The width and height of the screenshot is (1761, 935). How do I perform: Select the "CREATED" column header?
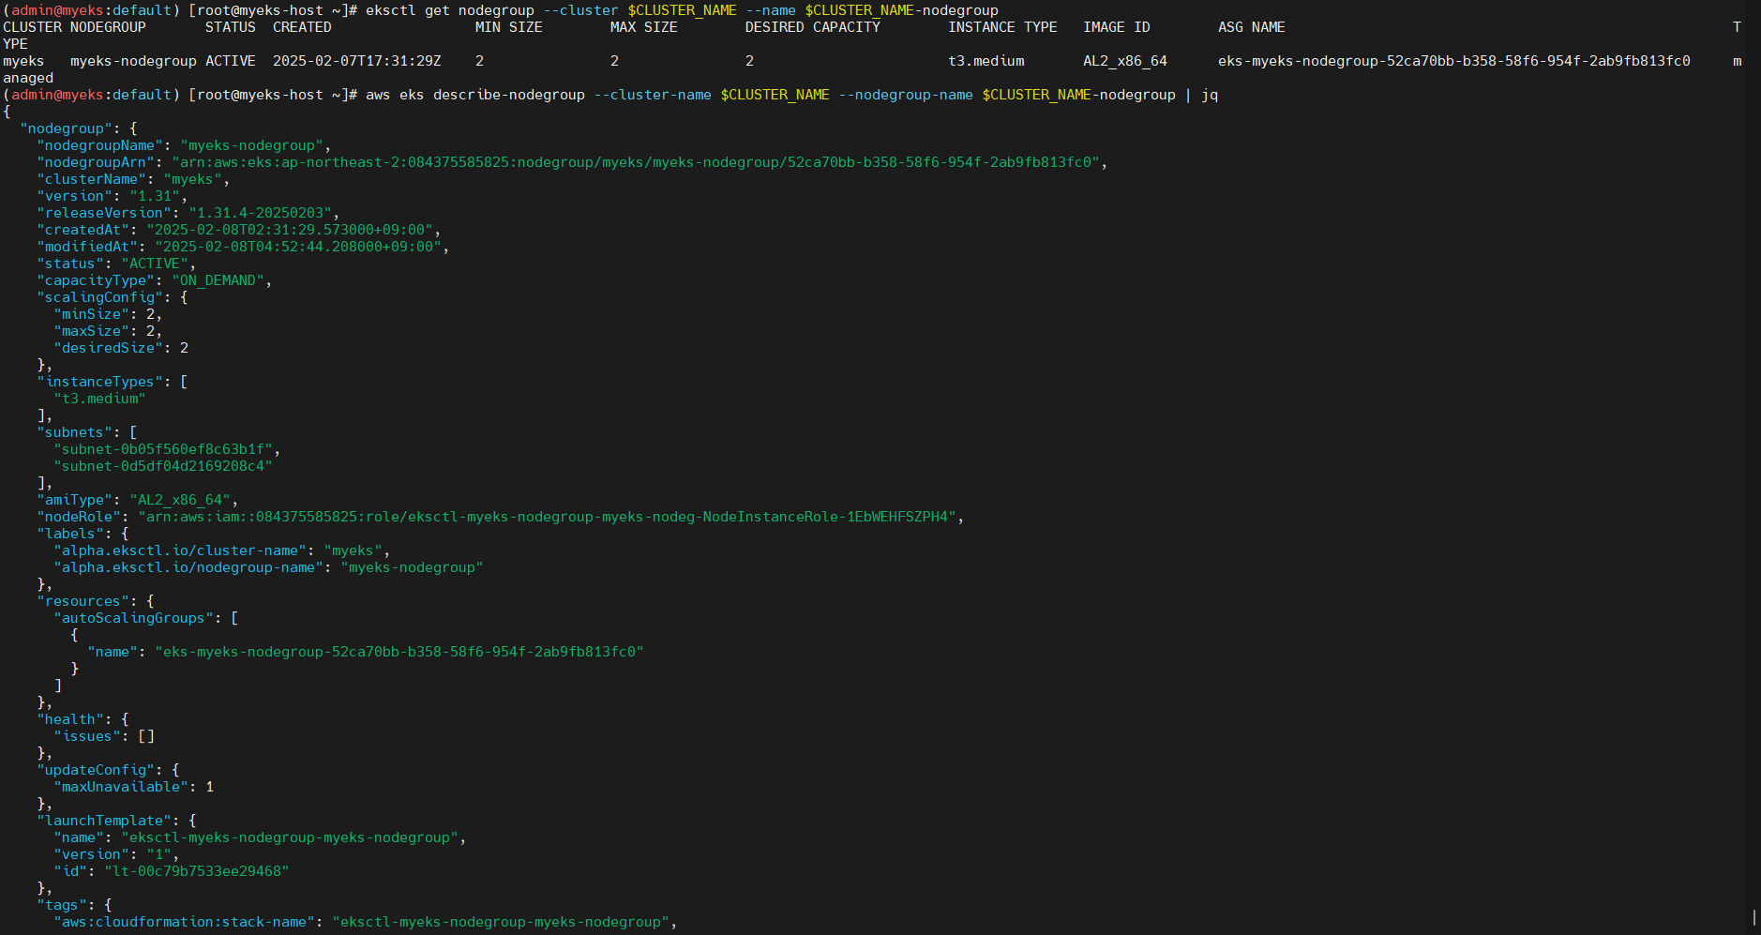tap(302, 27)
